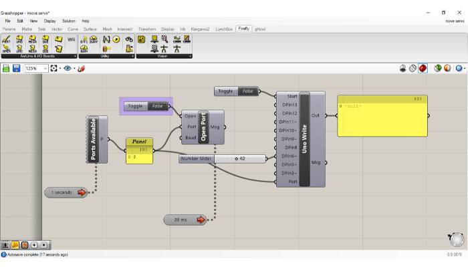Open the arrow beside the zoom extents icon
468x267 pixels.
pyautogui.click(x=60, y=69)
